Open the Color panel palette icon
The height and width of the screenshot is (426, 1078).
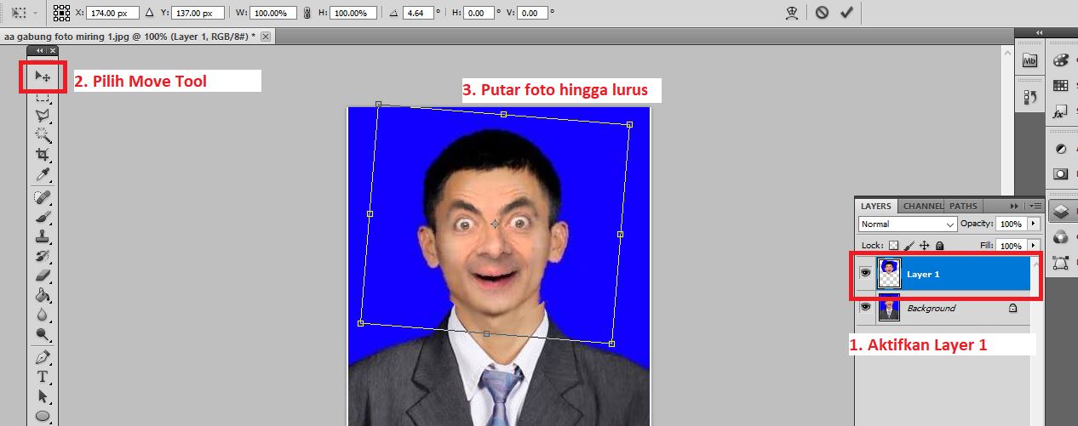click(x=1061, y=60)
